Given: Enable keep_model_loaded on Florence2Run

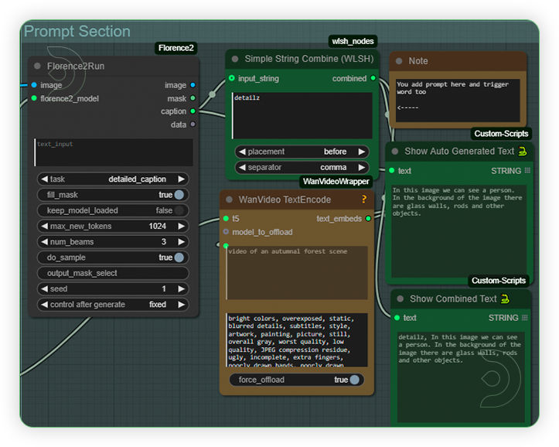Looking at the screenshot, I should pyautogui.click(x=179, y=210).
